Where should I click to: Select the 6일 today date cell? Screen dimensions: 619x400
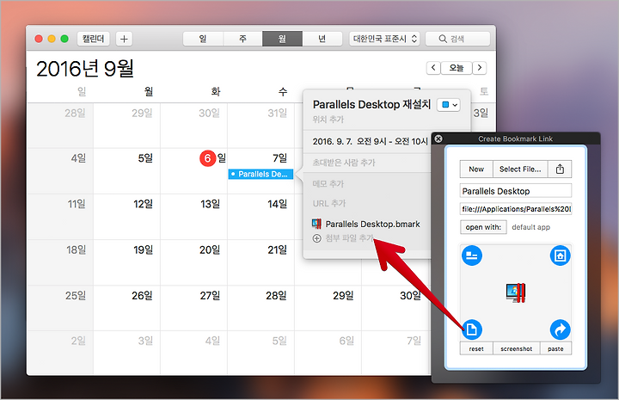(193, 171)
